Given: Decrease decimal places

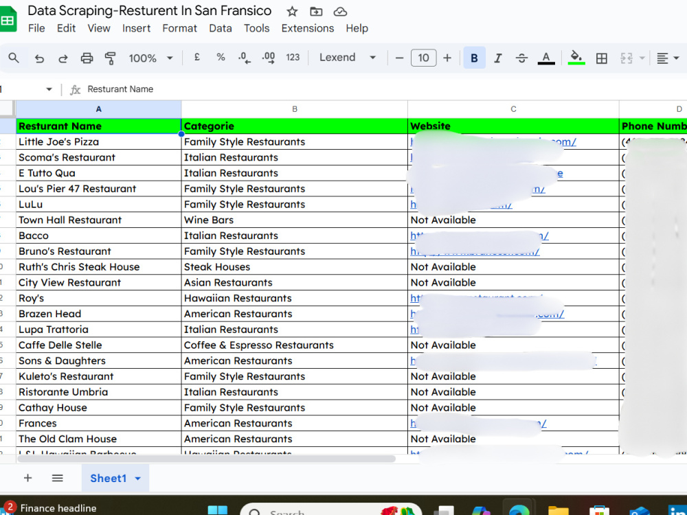Looking at the screenshot, I should click(x=245, y=58).
